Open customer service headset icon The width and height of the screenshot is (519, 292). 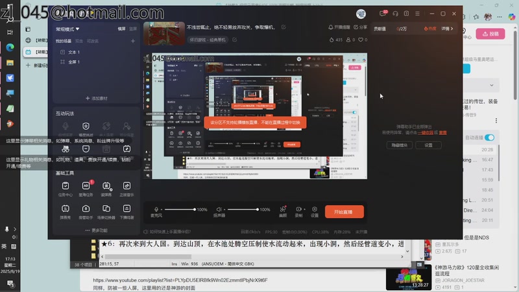[x=395, y=14]
